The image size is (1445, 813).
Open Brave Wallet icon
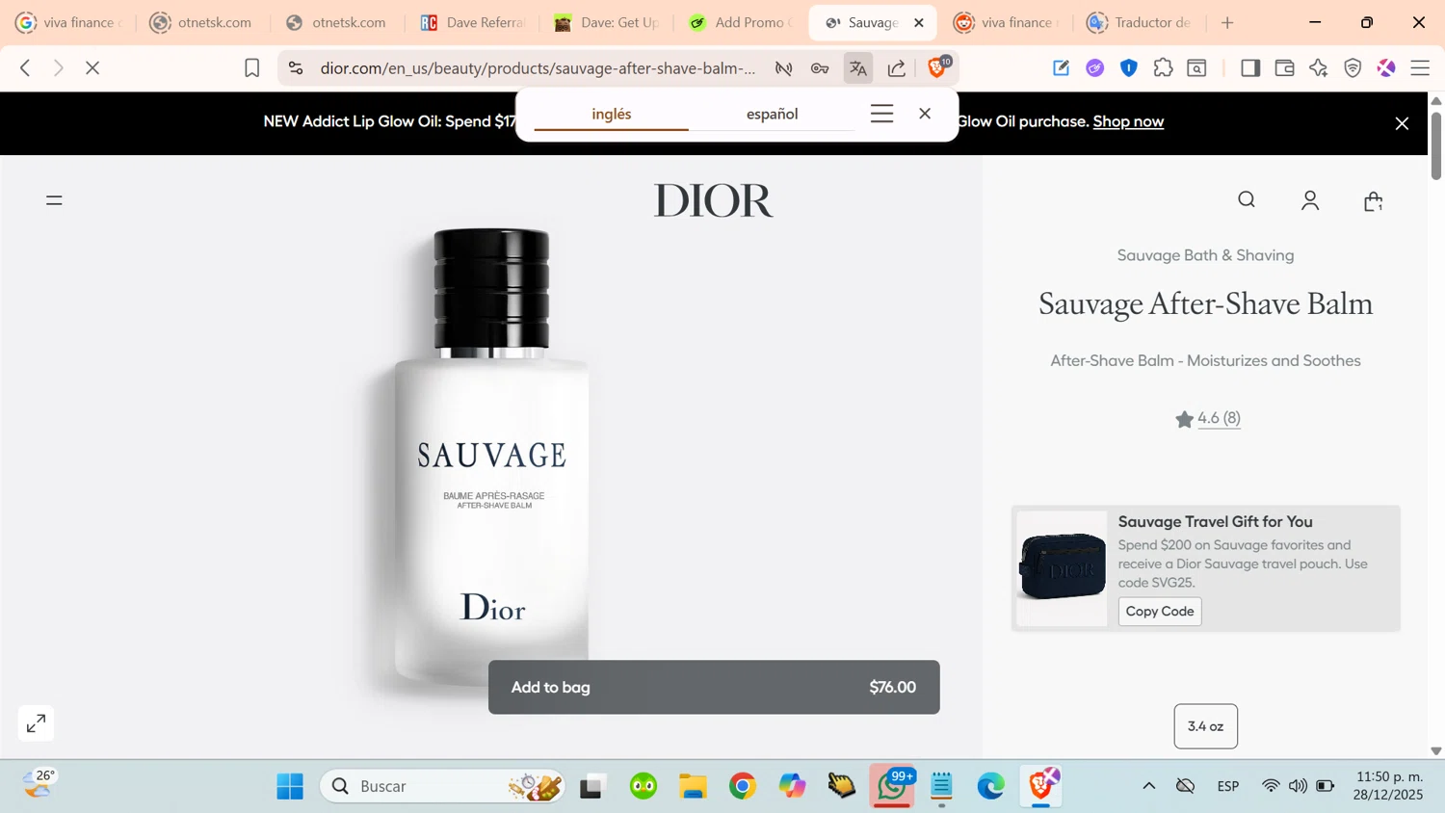coord(1284,68)
